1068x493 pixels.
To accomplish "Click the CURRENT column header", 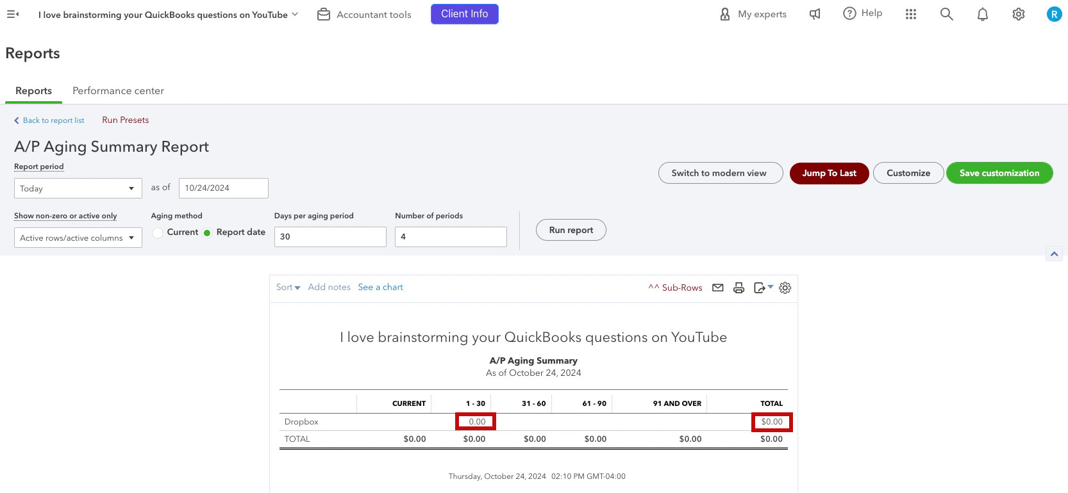I will click(x=409, y=403).
